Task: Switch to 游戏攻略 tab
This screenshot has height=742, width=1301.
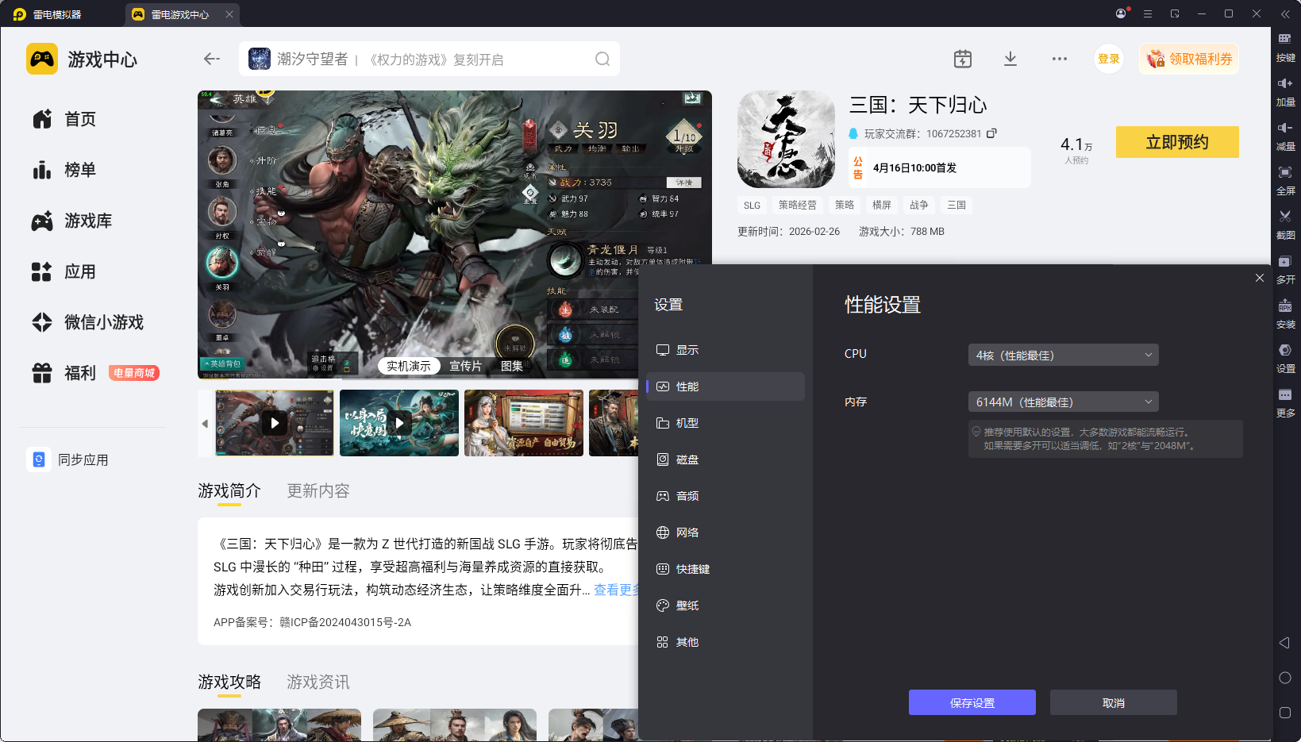Action: [229, 682]
